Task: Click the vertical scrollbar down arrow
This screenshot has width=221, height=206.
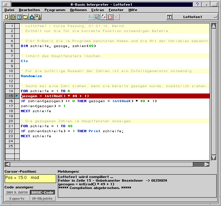Action: pos(214,158)
